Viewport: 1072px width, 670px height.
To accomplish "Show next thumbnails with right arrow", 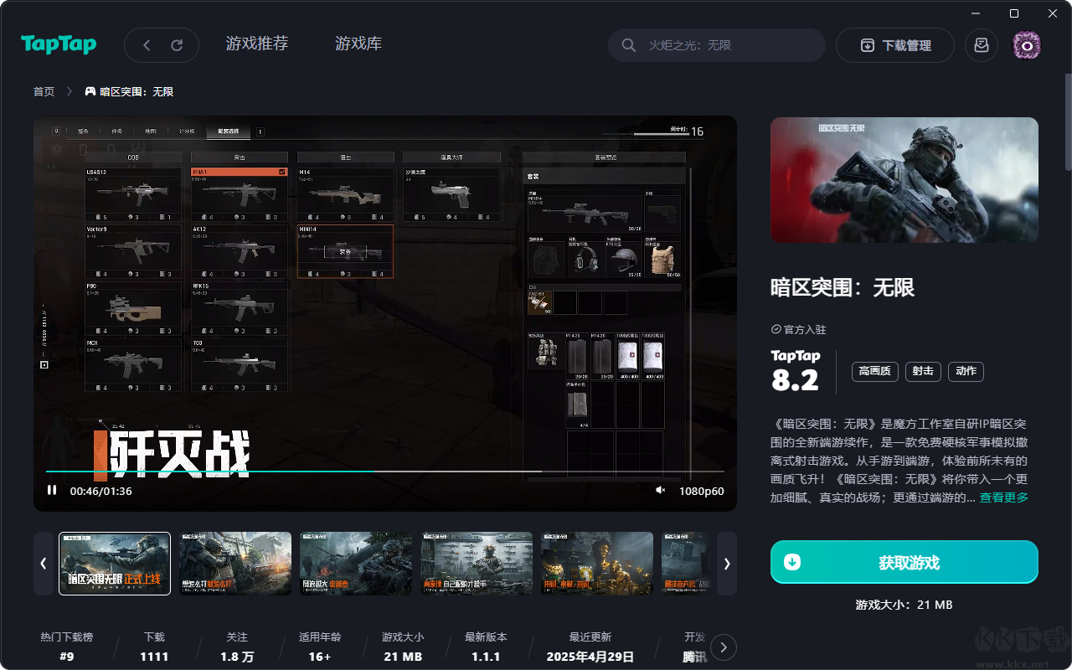I will click(x=727, y=564).
